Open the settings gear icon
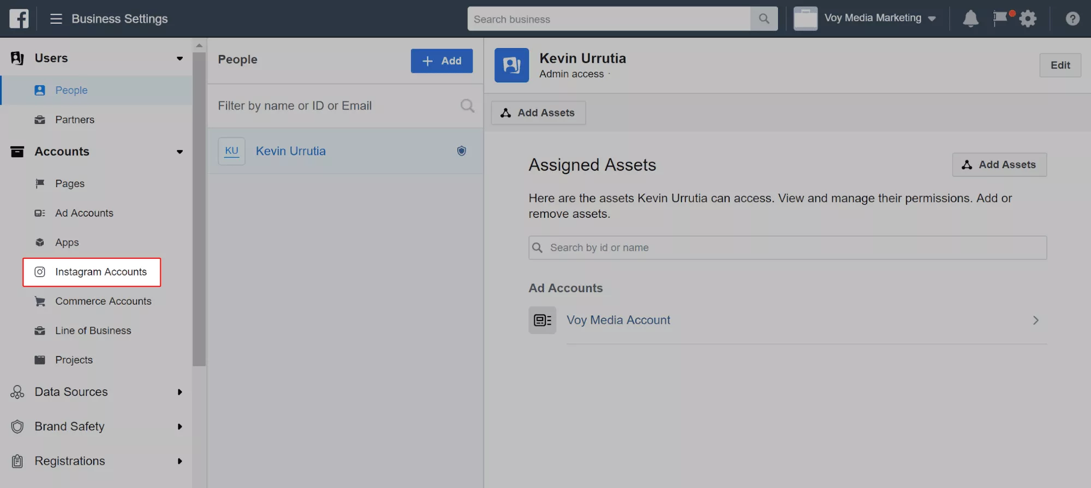 click(x=1028, y=19)
